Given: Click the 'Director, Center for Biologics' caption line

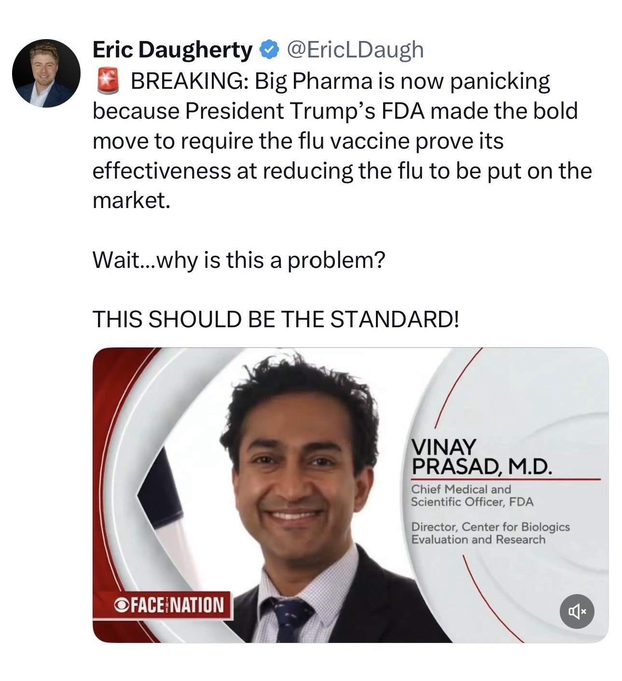Looking at the screenshot, I should (490, 527).
